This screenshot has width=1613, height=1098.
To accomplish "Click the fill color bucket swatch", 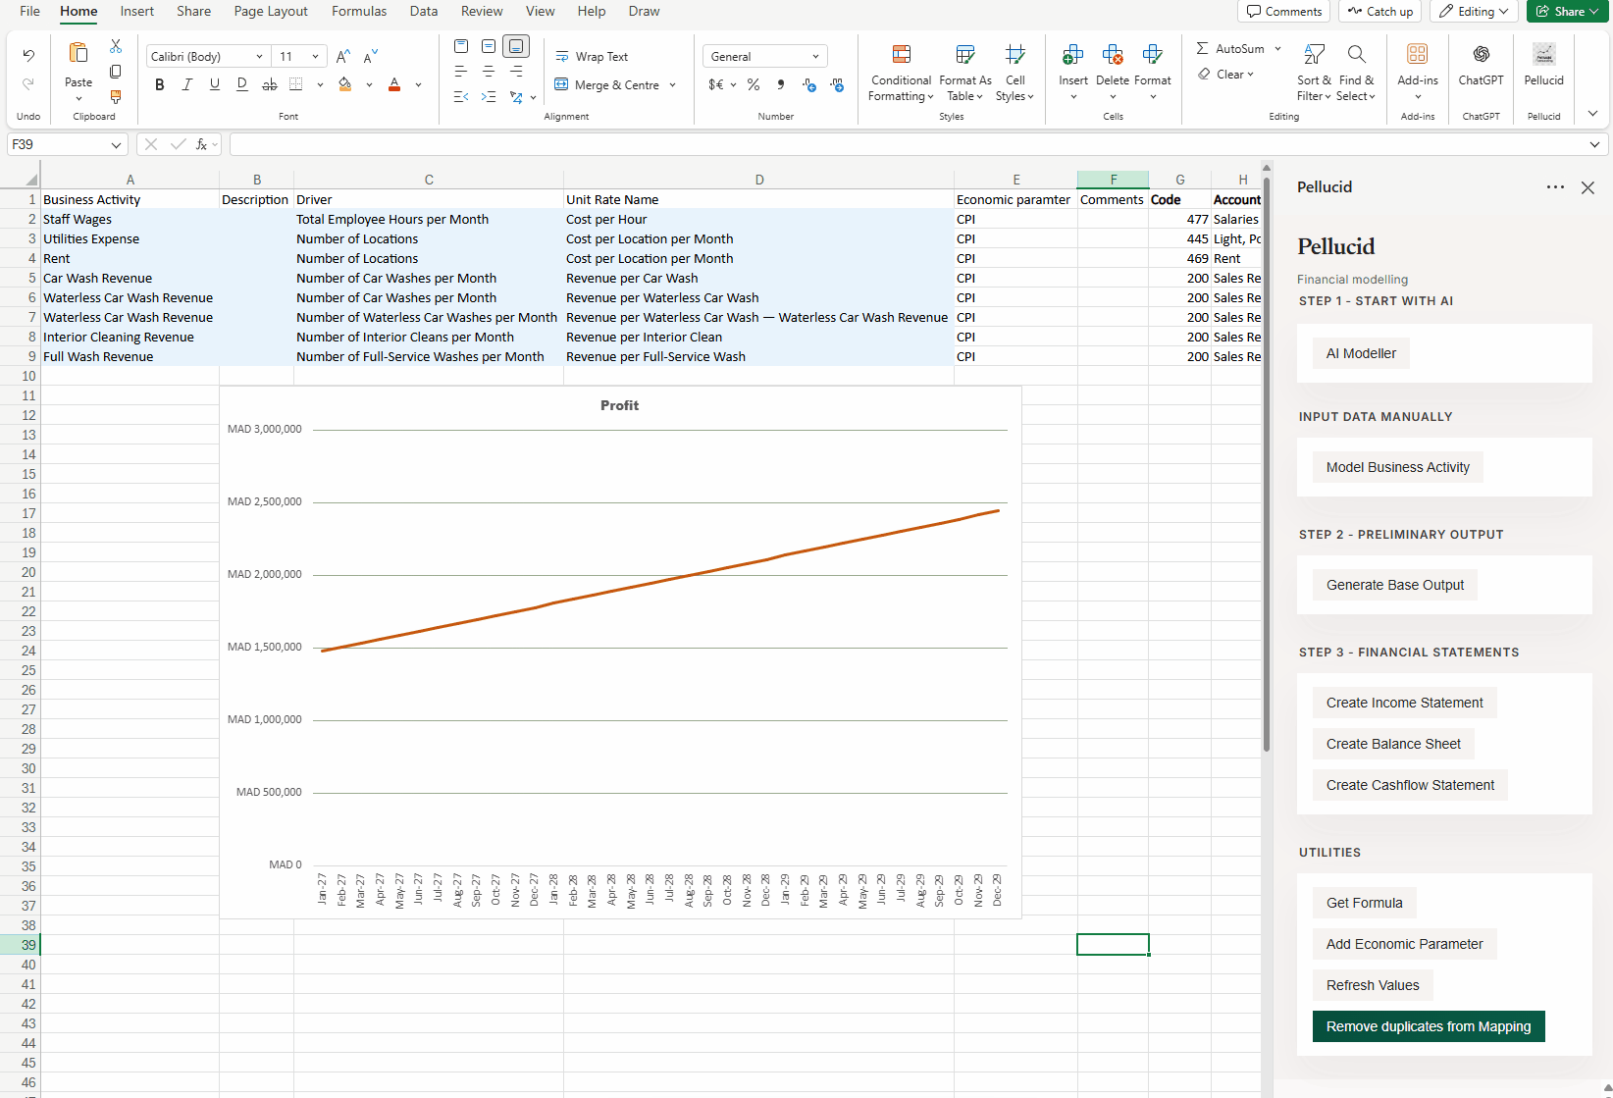I will [345, 85].
